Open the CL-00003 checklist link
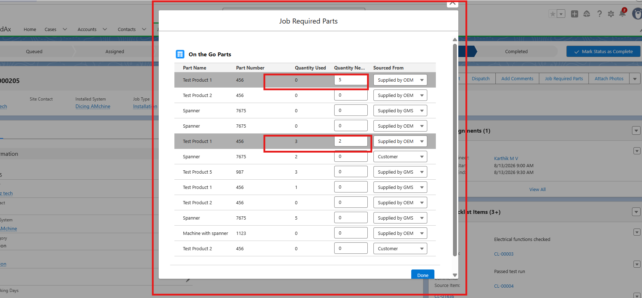Screen dimensions: 642x298 click(x=504, y=254)
